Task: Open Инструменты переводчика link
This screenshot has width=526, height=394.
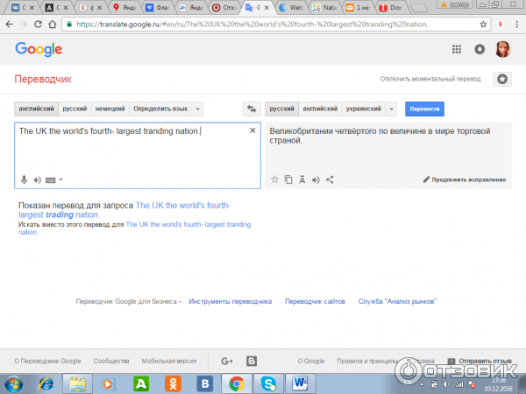Action: click(230, 300)
